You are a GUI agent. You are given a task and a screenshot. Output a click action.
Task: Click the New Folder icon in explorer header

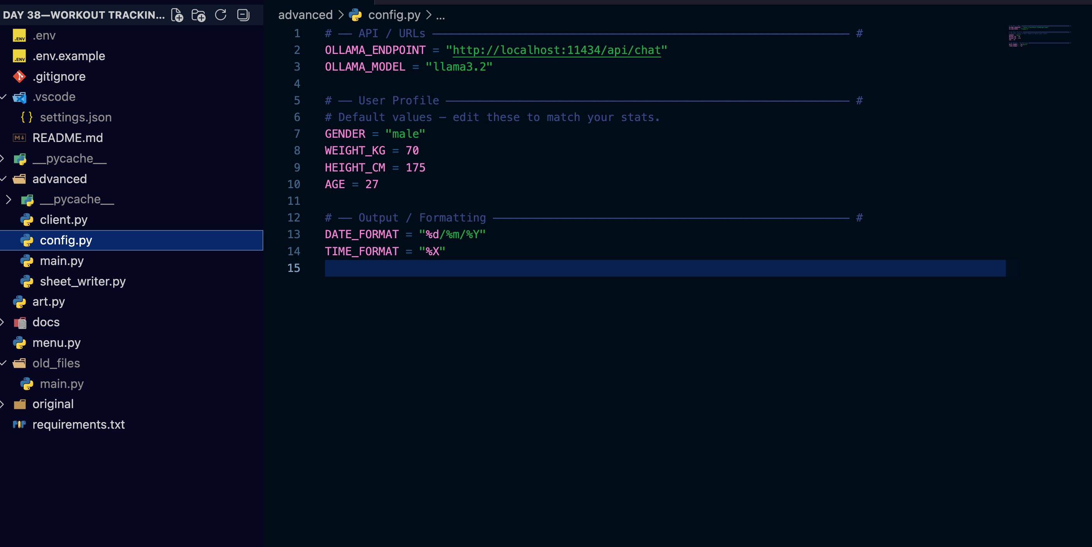coord(199,15)
